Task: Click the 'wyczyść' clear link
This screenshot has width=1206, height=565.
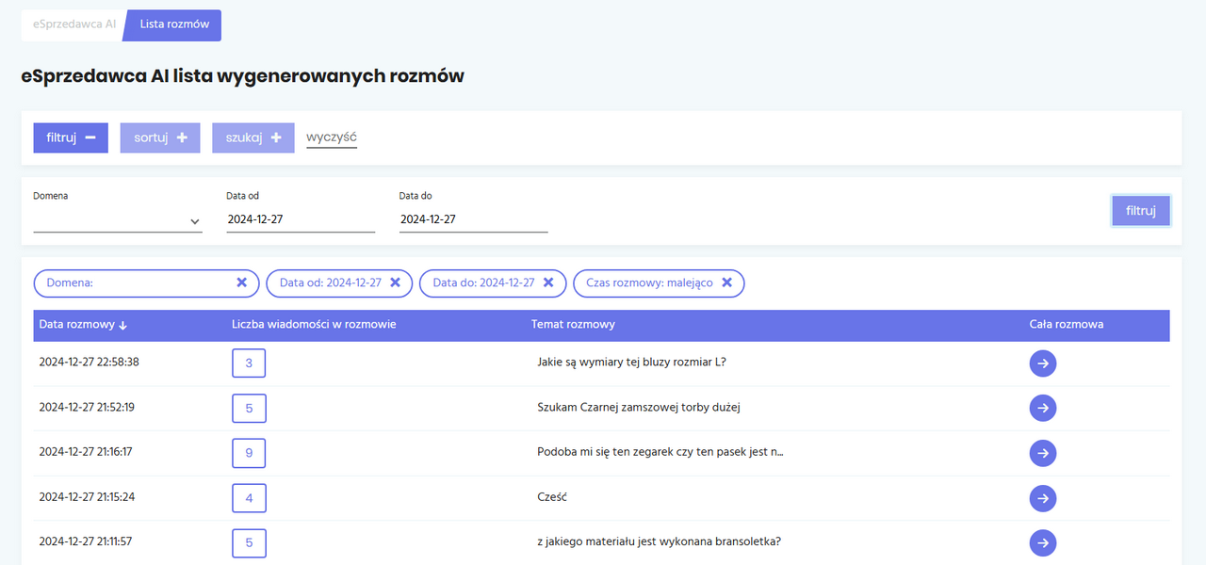Action: click(x=332, y=137)
